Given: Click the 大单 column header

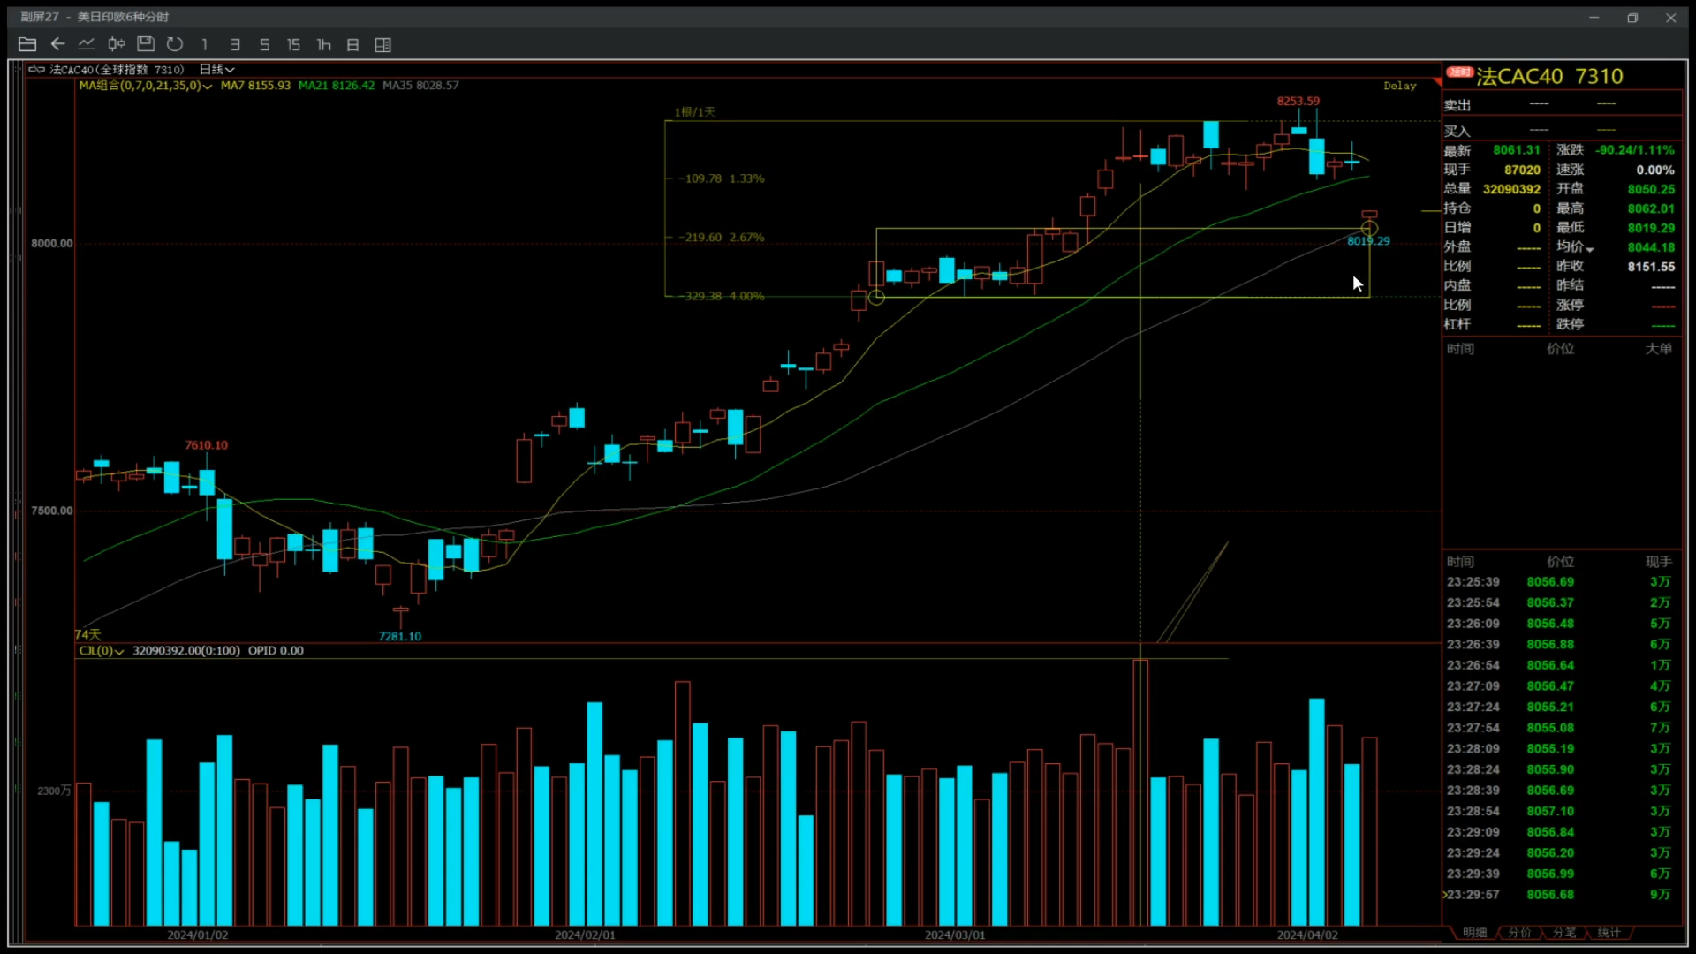Looking at the screenshot, I should point(1658,349).
